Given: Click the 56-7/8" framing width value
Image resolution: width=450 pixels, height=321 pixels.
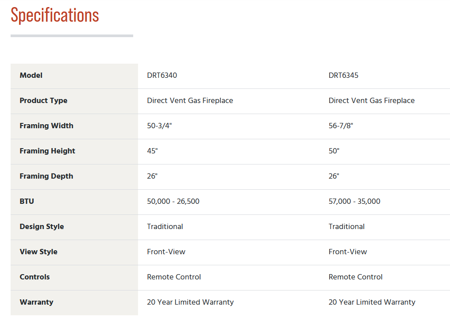Looking at the screenshot, I should (x=341, y=126).
